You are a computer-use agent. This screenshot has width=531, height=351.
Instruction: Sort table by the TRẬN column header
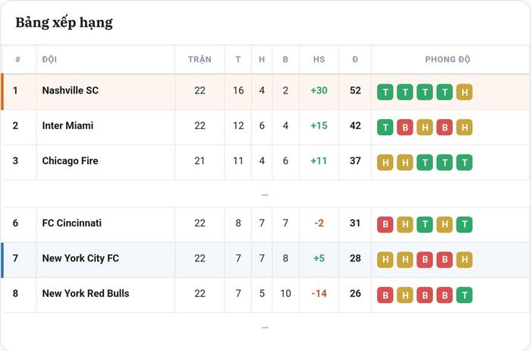tap(200, 59)
